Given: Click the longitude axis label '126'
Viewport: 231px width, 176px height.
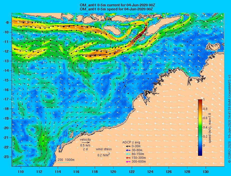Looking at the screenshot, I should pyautogui.click(x=169, y=172).
